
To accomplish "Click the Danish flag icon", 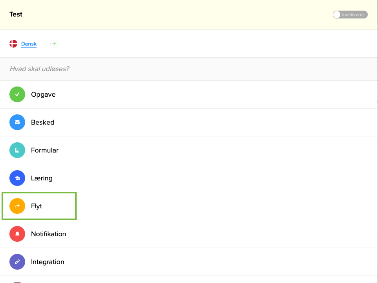I will coord(13,44).
